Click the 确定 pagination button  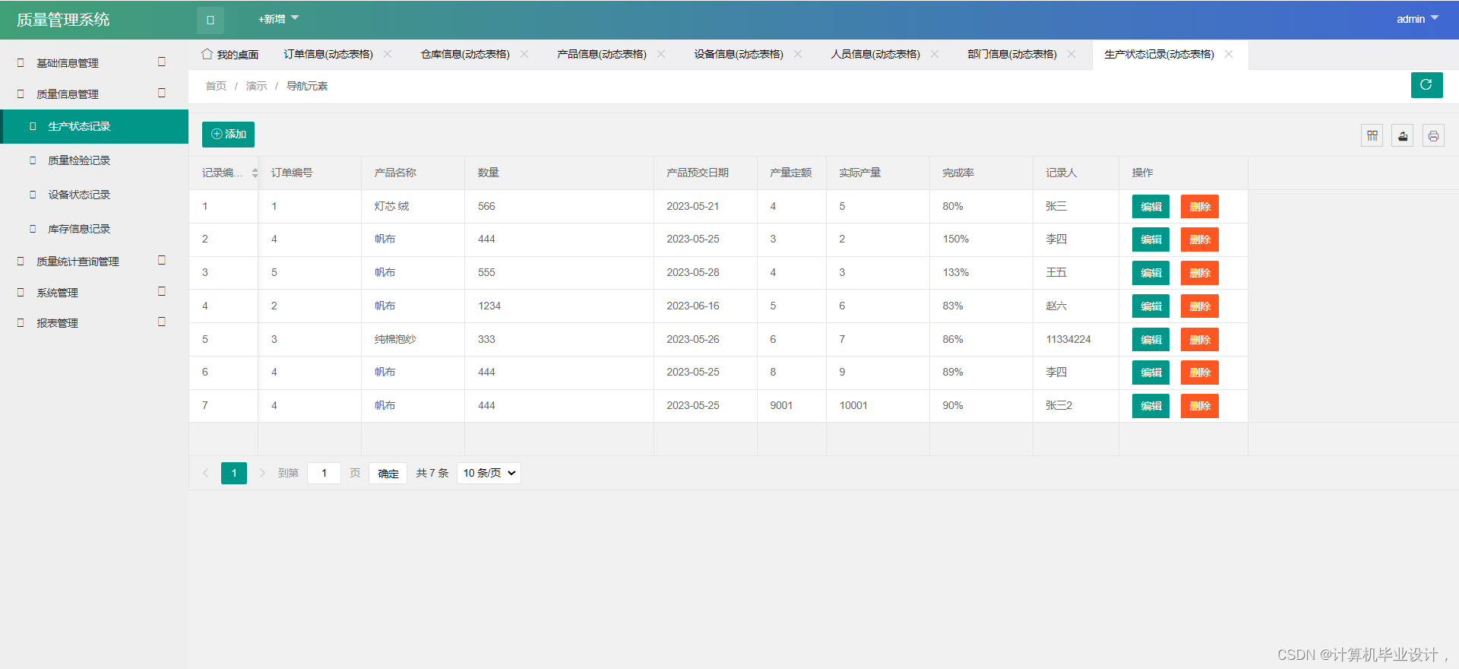coord(388,473)
